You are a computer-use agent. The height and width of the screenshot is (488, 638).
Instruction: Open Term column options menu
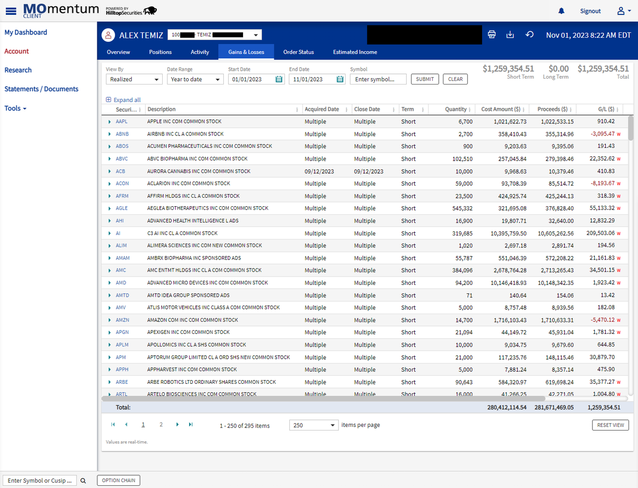coord(422,110)
